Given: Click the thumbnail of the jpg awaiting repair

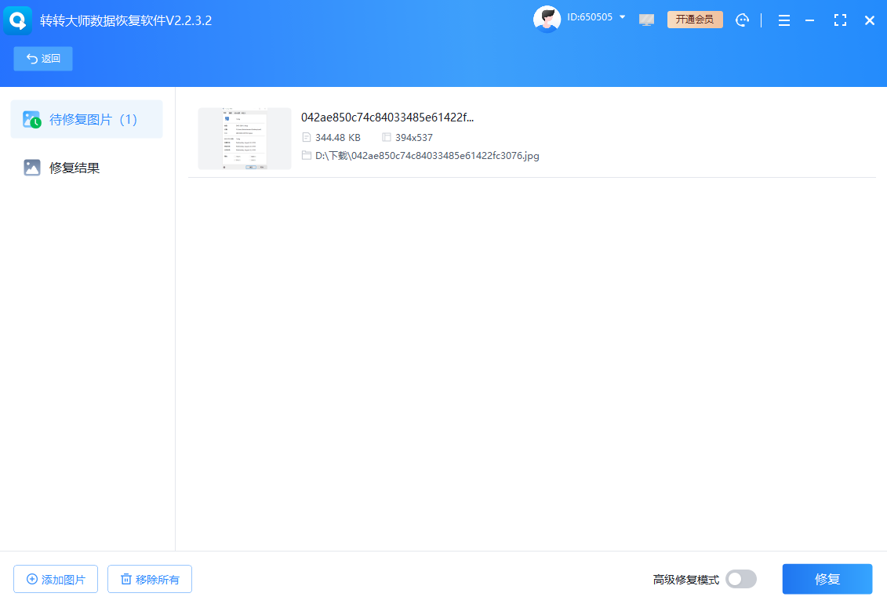Looking at the screenshot, I should (x=244, y=138).
